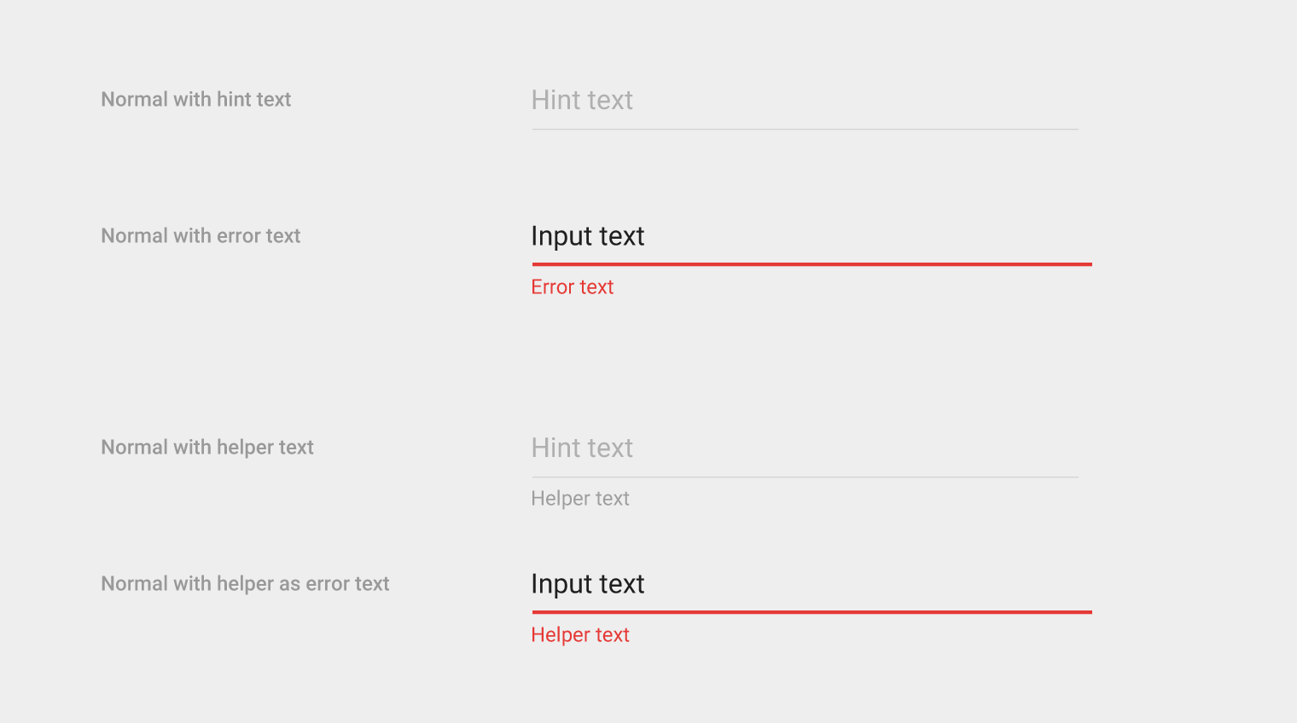Click word 'helper' in 'Normal with helper text' label
This screenshot has width=1297, height=723.
[245, 448]
